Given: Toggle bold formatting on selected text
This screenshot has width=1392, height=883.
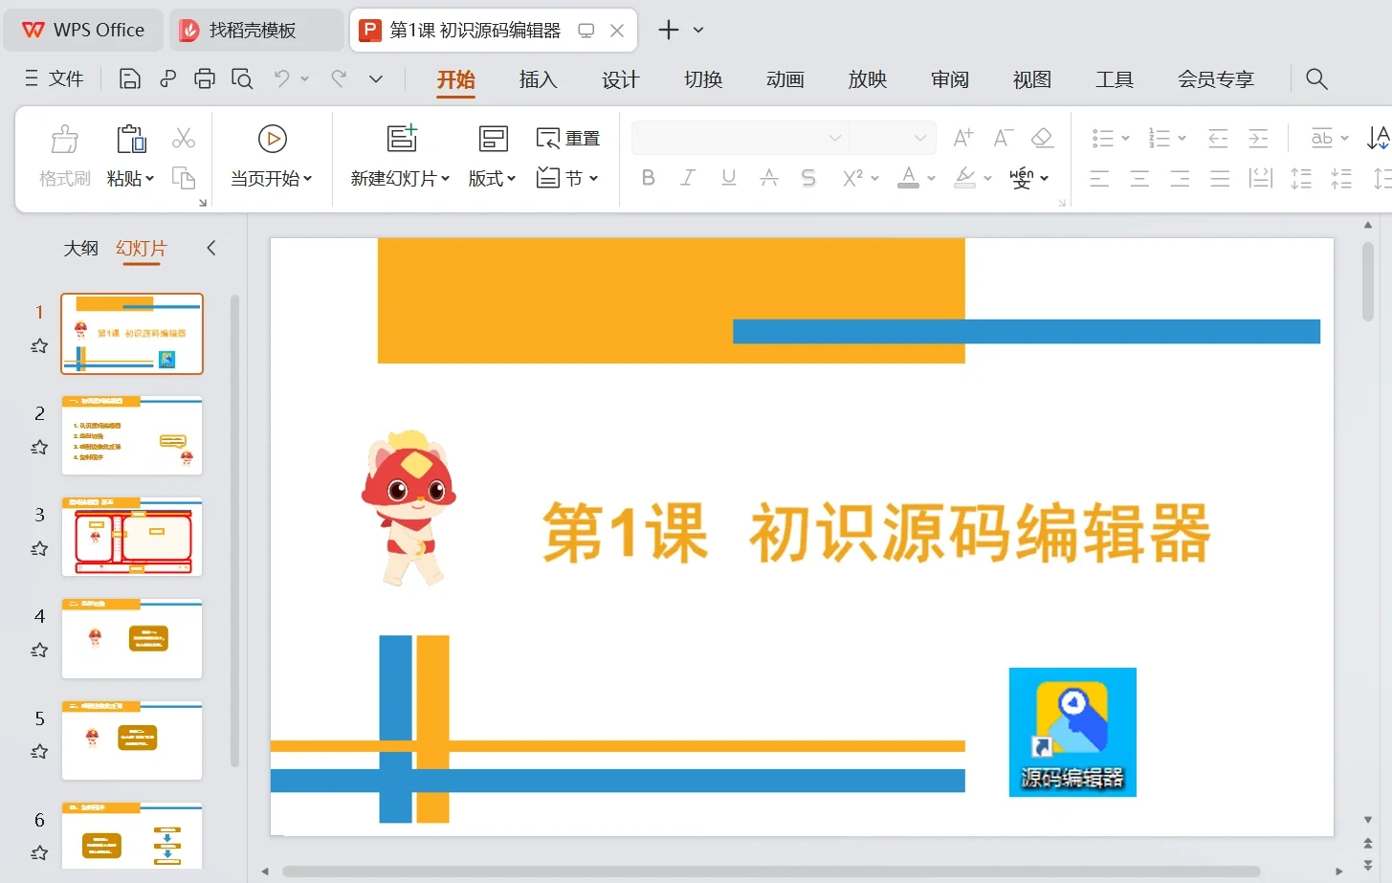Looking at the screenshot, I should (648, 177).
